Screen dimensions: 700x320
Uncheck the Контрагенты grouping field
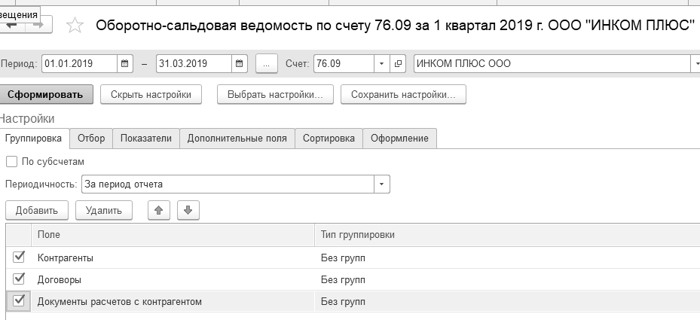tap(18, 258)
